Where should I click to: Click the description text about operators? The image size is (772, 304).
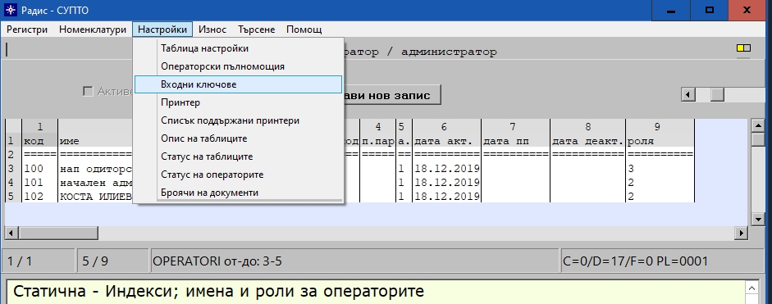[218, 291]
